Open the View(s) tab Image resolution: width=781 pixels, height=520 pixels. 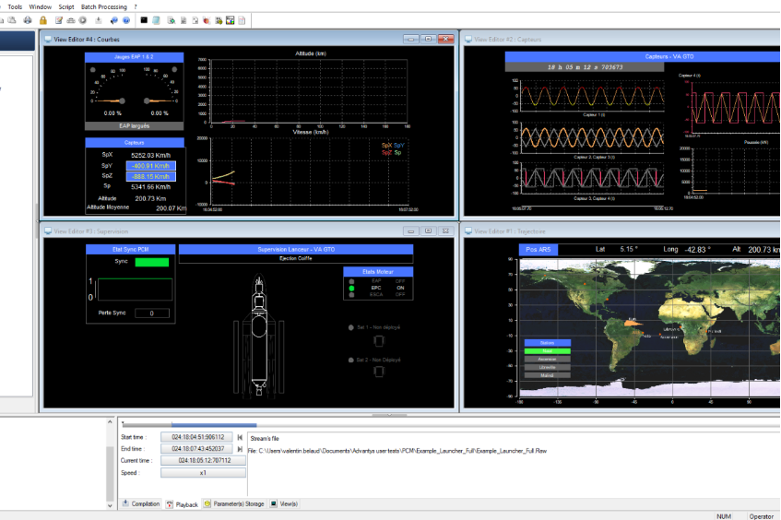(283, 504)
